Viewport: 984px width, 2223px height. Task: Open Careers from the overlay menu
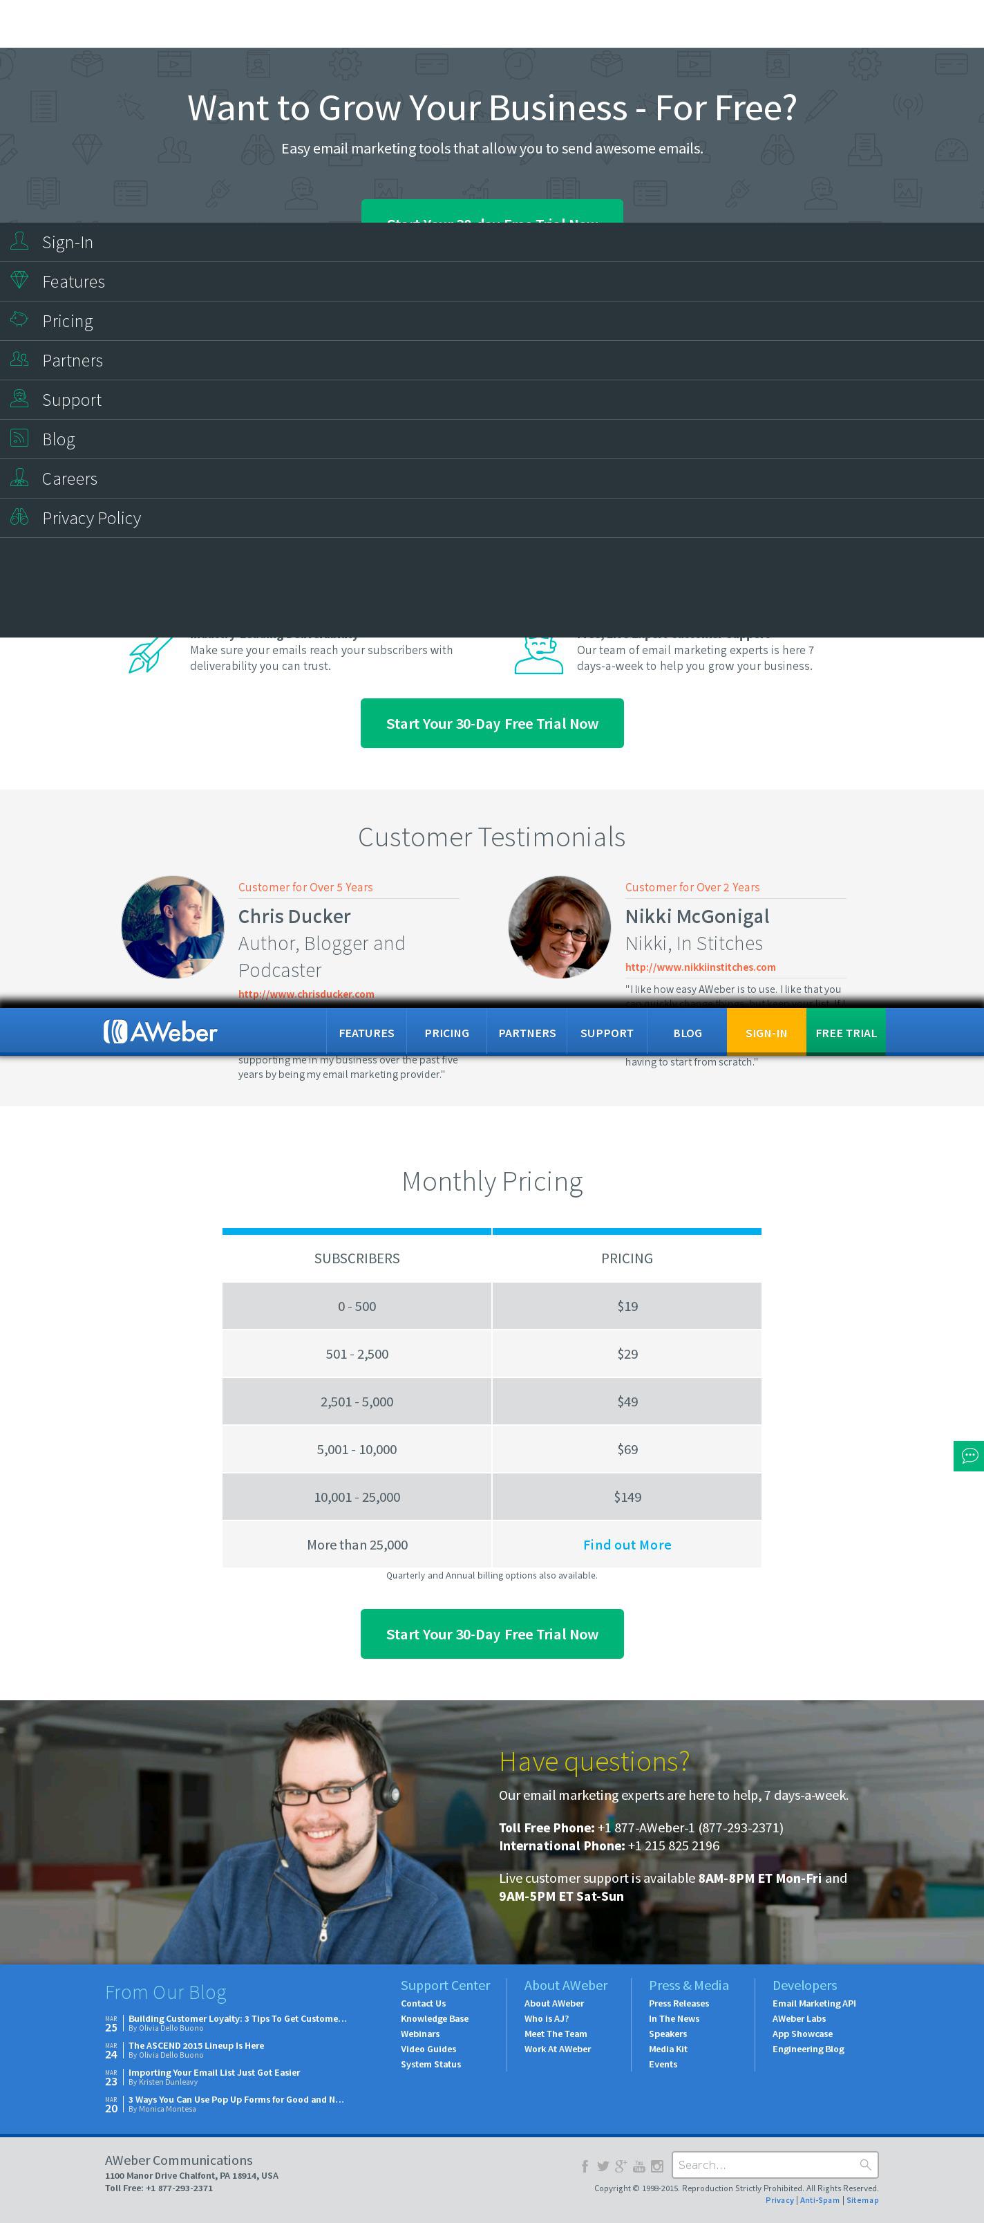[69, 479]
